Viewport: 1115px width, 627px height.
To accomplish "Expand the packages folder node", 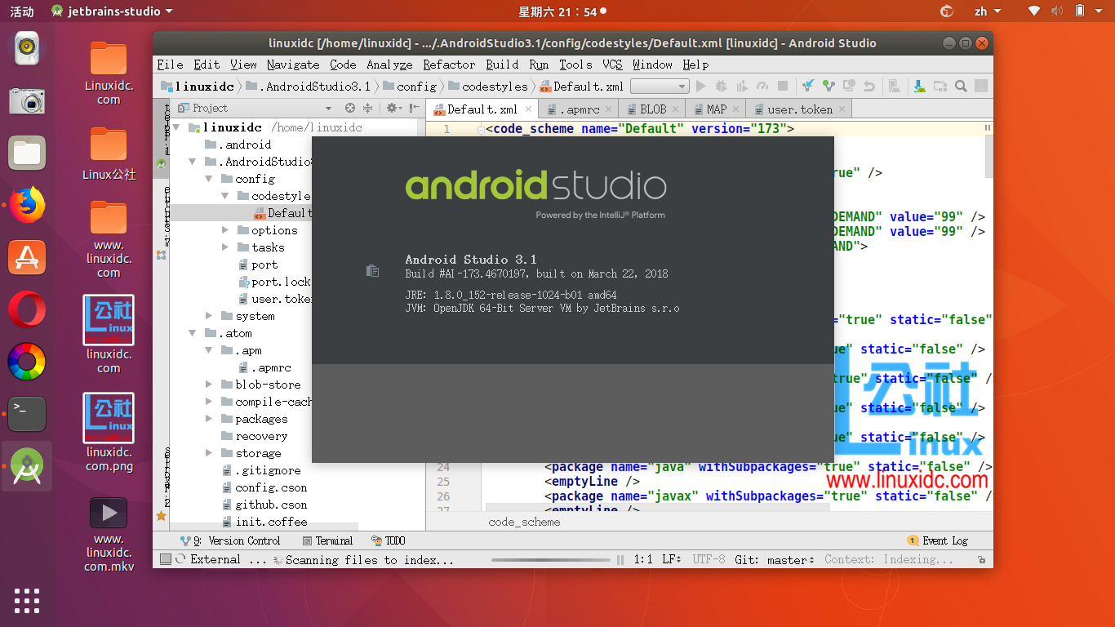I will tap(209, 419).
